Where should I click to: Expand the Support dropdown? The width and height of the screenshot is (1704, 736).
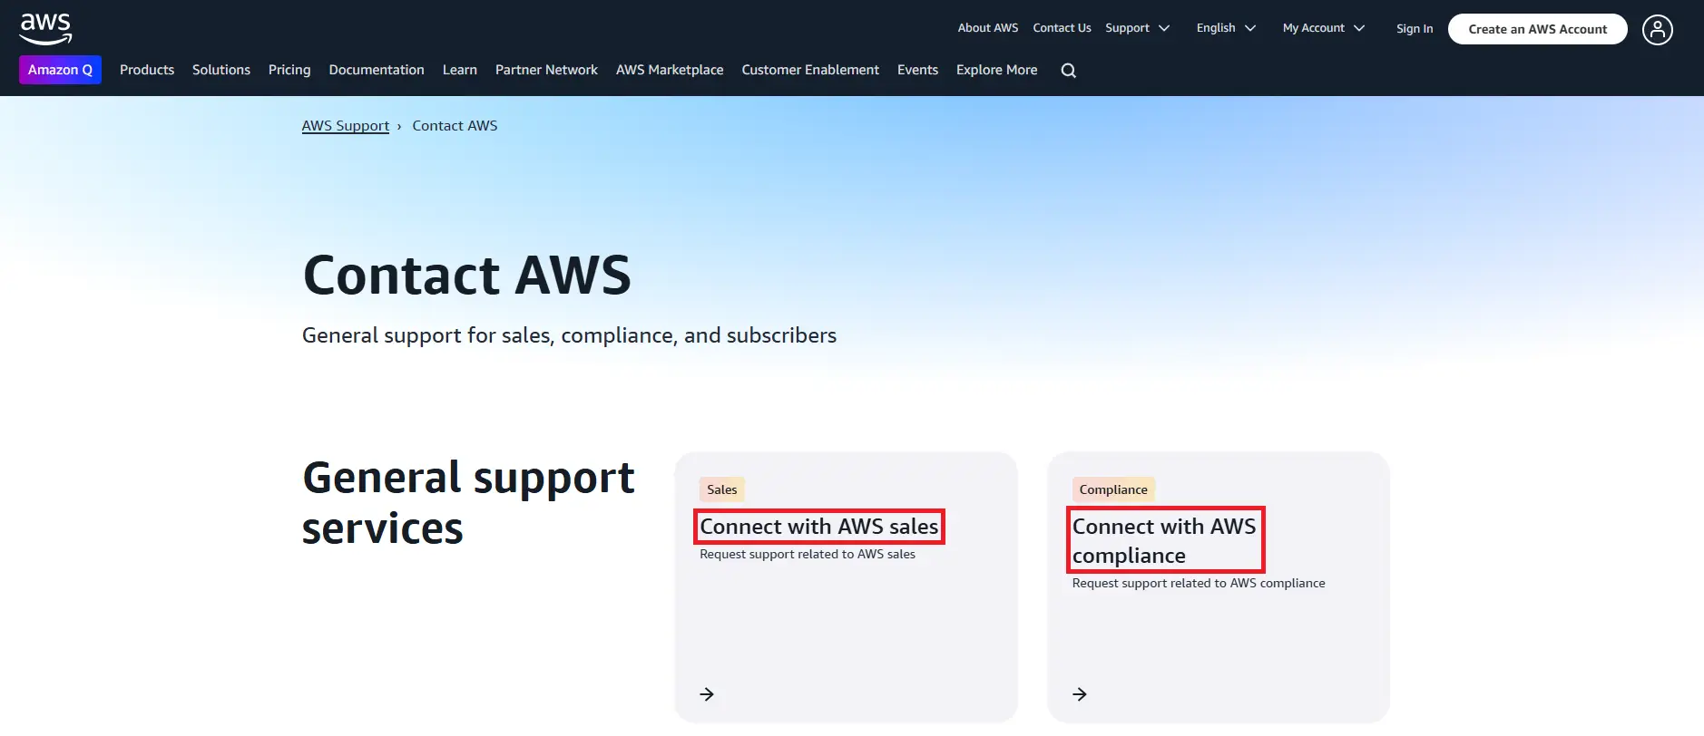[x=1137, y=28]
